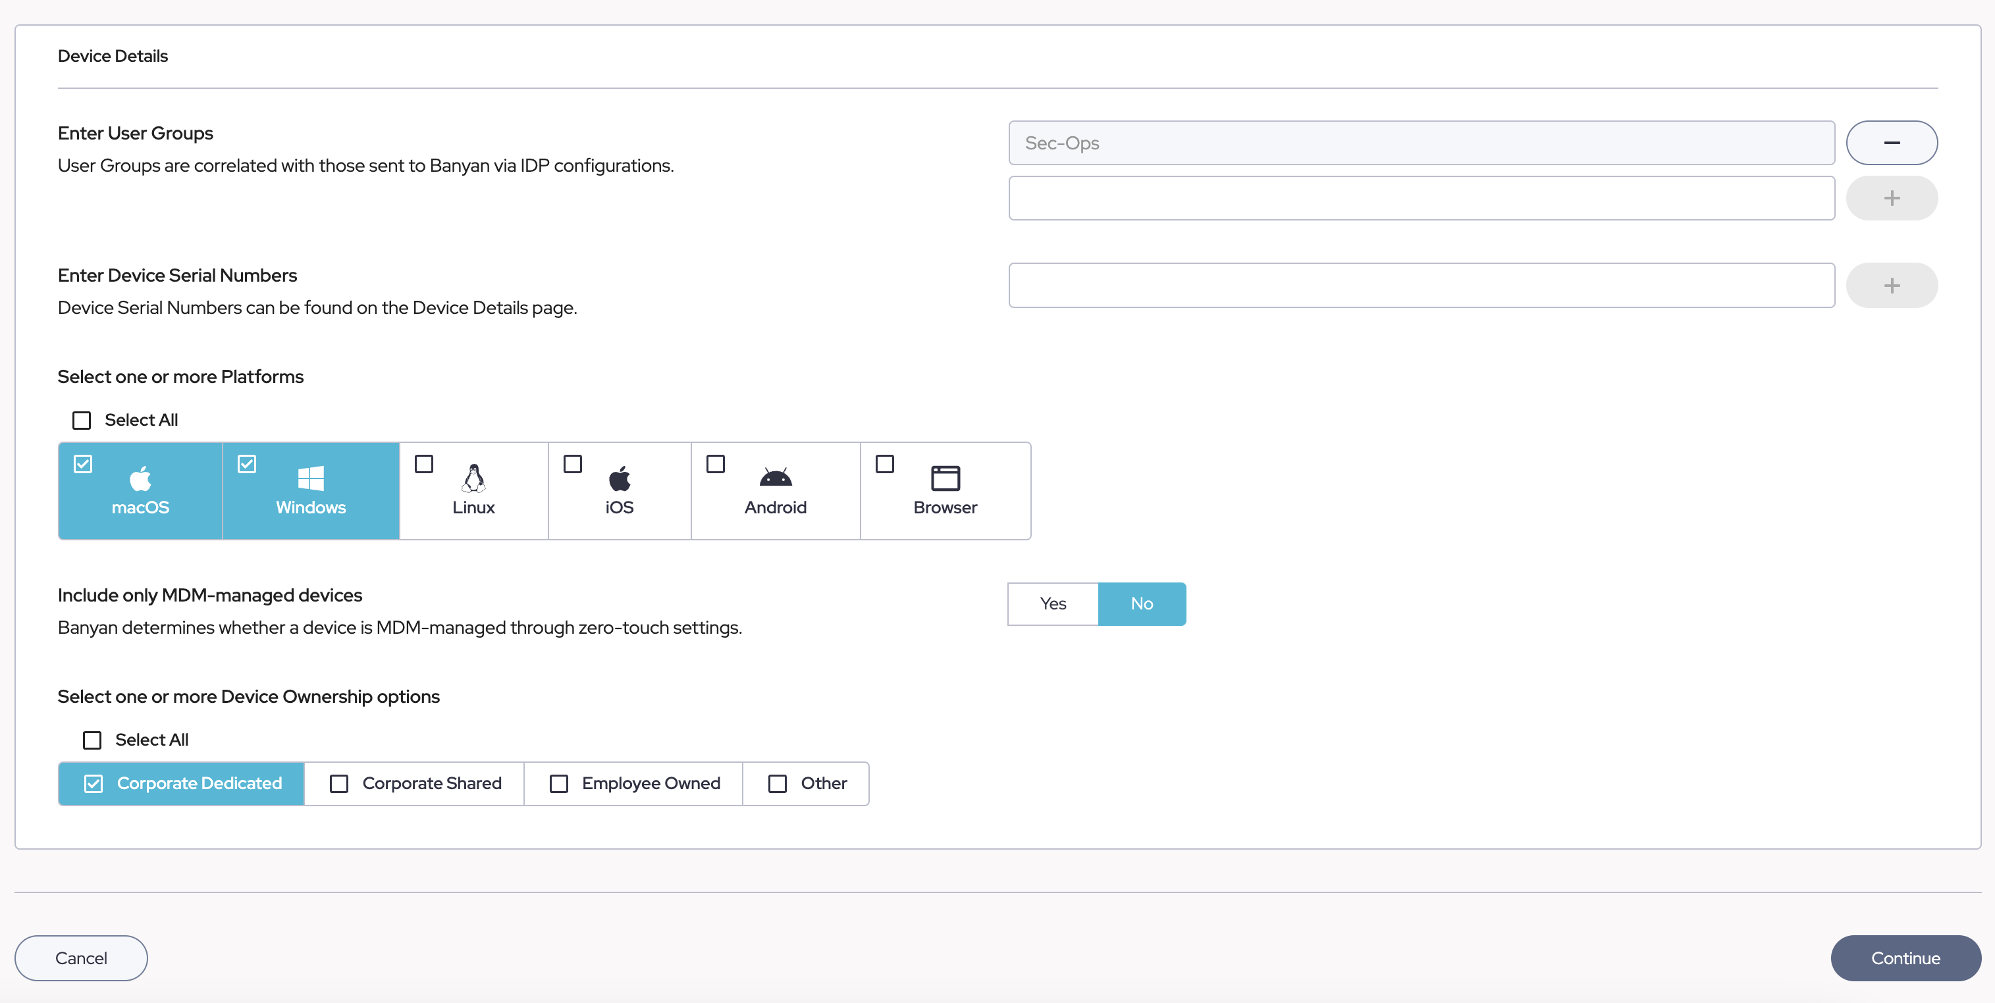
Task: Pick the Browser window icon
Action: pyautogui.click(x=945, y=478)
